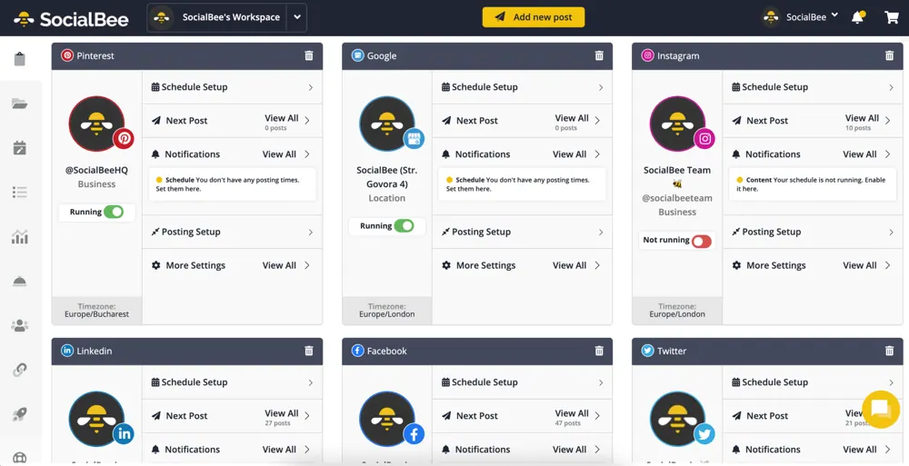Open the calendar icon in left sidebar
Viewport: 909px width, 466px height.
pyautogui.click(x=20, y=148)
